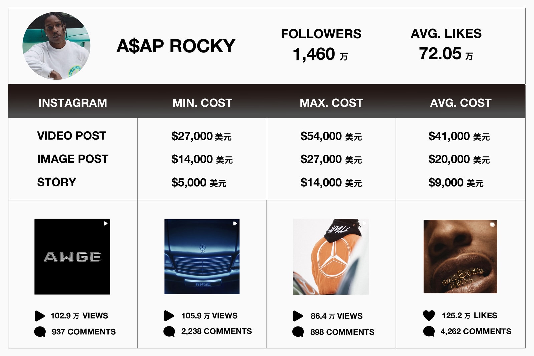Select the AVG. COST column header
Image resolution: width=534 pixels, height=356 pixels.
coord(461,103)
